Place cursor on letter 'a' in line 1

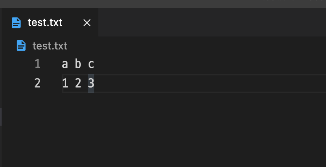tap(65, 64)
